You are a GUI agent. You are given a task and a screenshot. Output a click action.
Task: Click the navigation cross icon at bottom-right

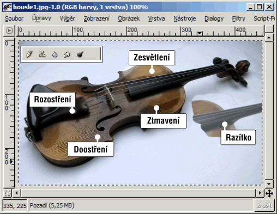[x=269, y=193]
